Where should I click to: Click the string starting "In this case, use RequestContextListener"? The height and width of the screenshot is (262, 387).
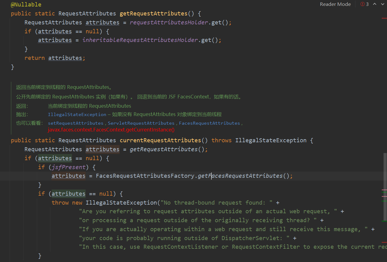tap(233, 247)
